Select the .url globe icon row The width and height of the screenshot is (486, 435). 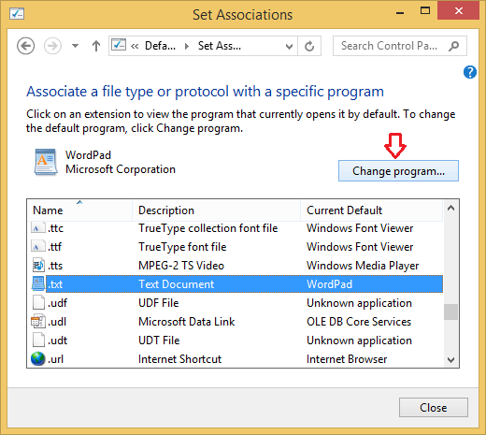click(236, 359)
